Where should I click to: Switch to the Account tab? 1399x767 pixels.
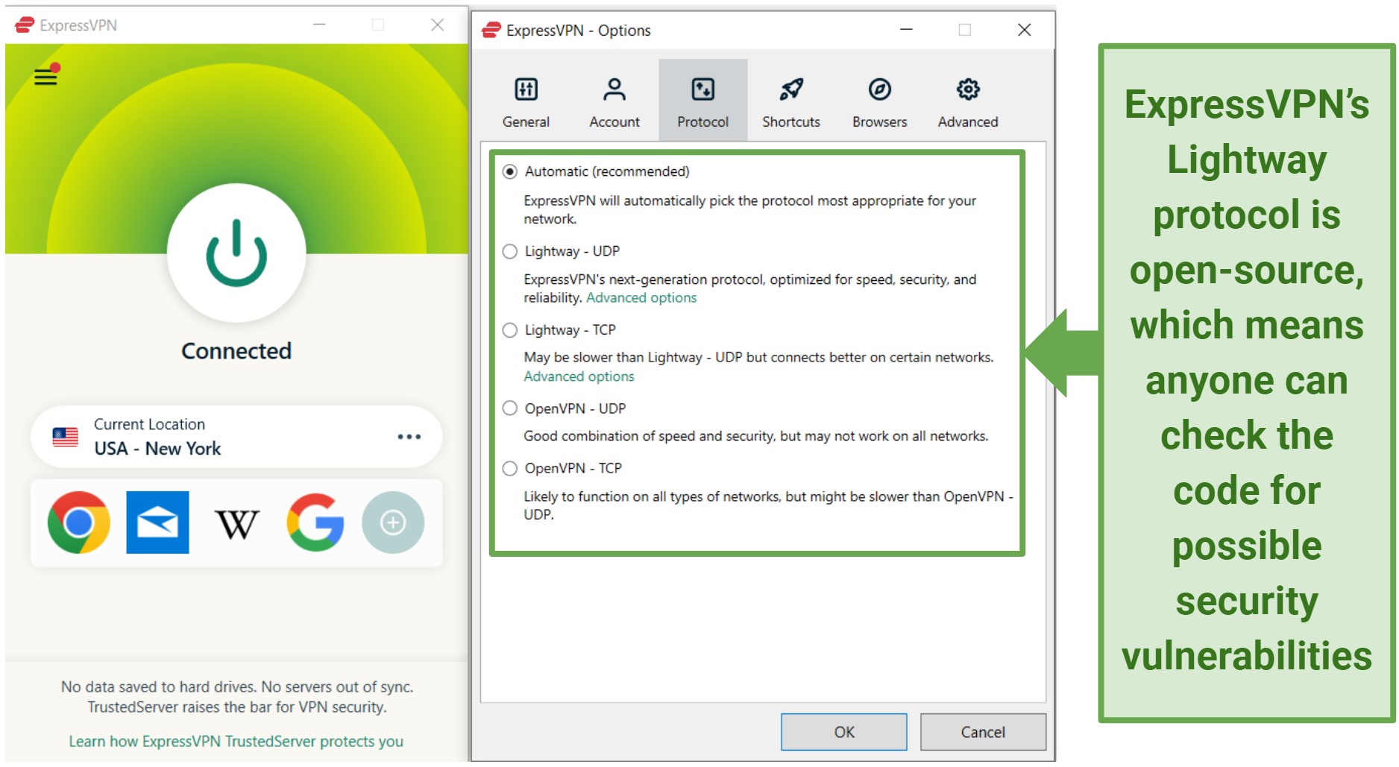(614, 101)
